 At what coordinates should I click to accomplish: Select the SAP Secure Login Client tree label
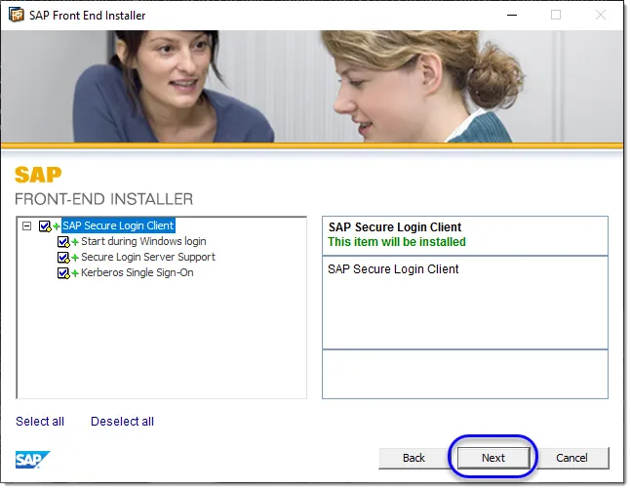tap(118, 225)
